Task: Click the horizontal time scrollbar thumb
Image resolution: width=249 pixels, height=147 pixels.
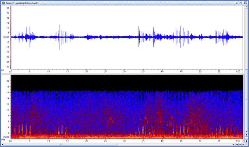Action: [x=61, y=144]
